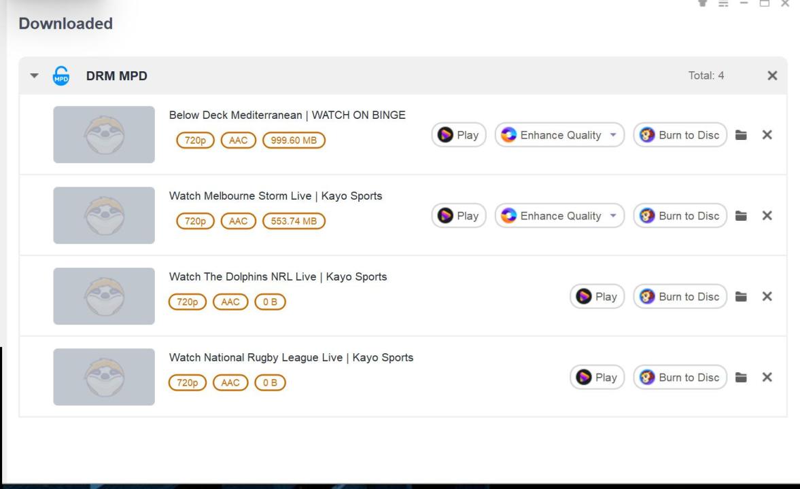Open folder for Below Deck Mediterranean

click(742, 135)
